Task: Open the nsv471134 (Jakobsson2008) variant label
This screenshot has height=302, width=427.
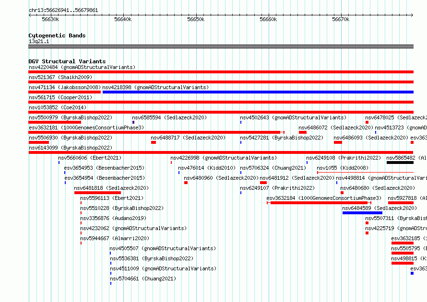Action: [x=65, y=87]
